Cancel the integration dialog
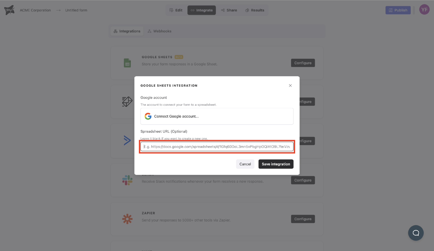This screenshot has height=251, width=434. tap(245, 164)
